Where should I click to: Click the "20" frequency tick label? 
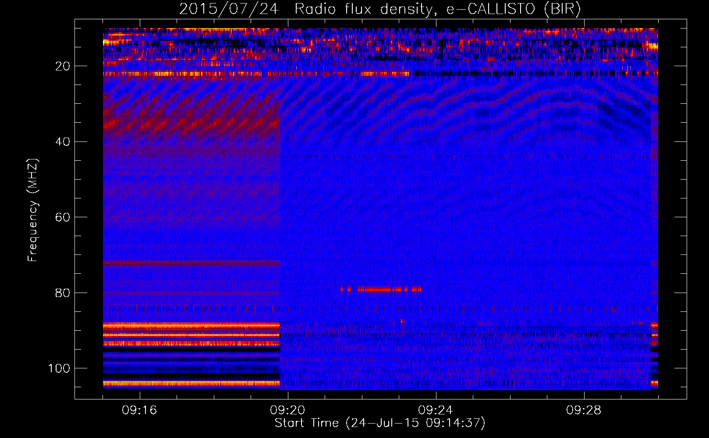[x=63, y=66]
